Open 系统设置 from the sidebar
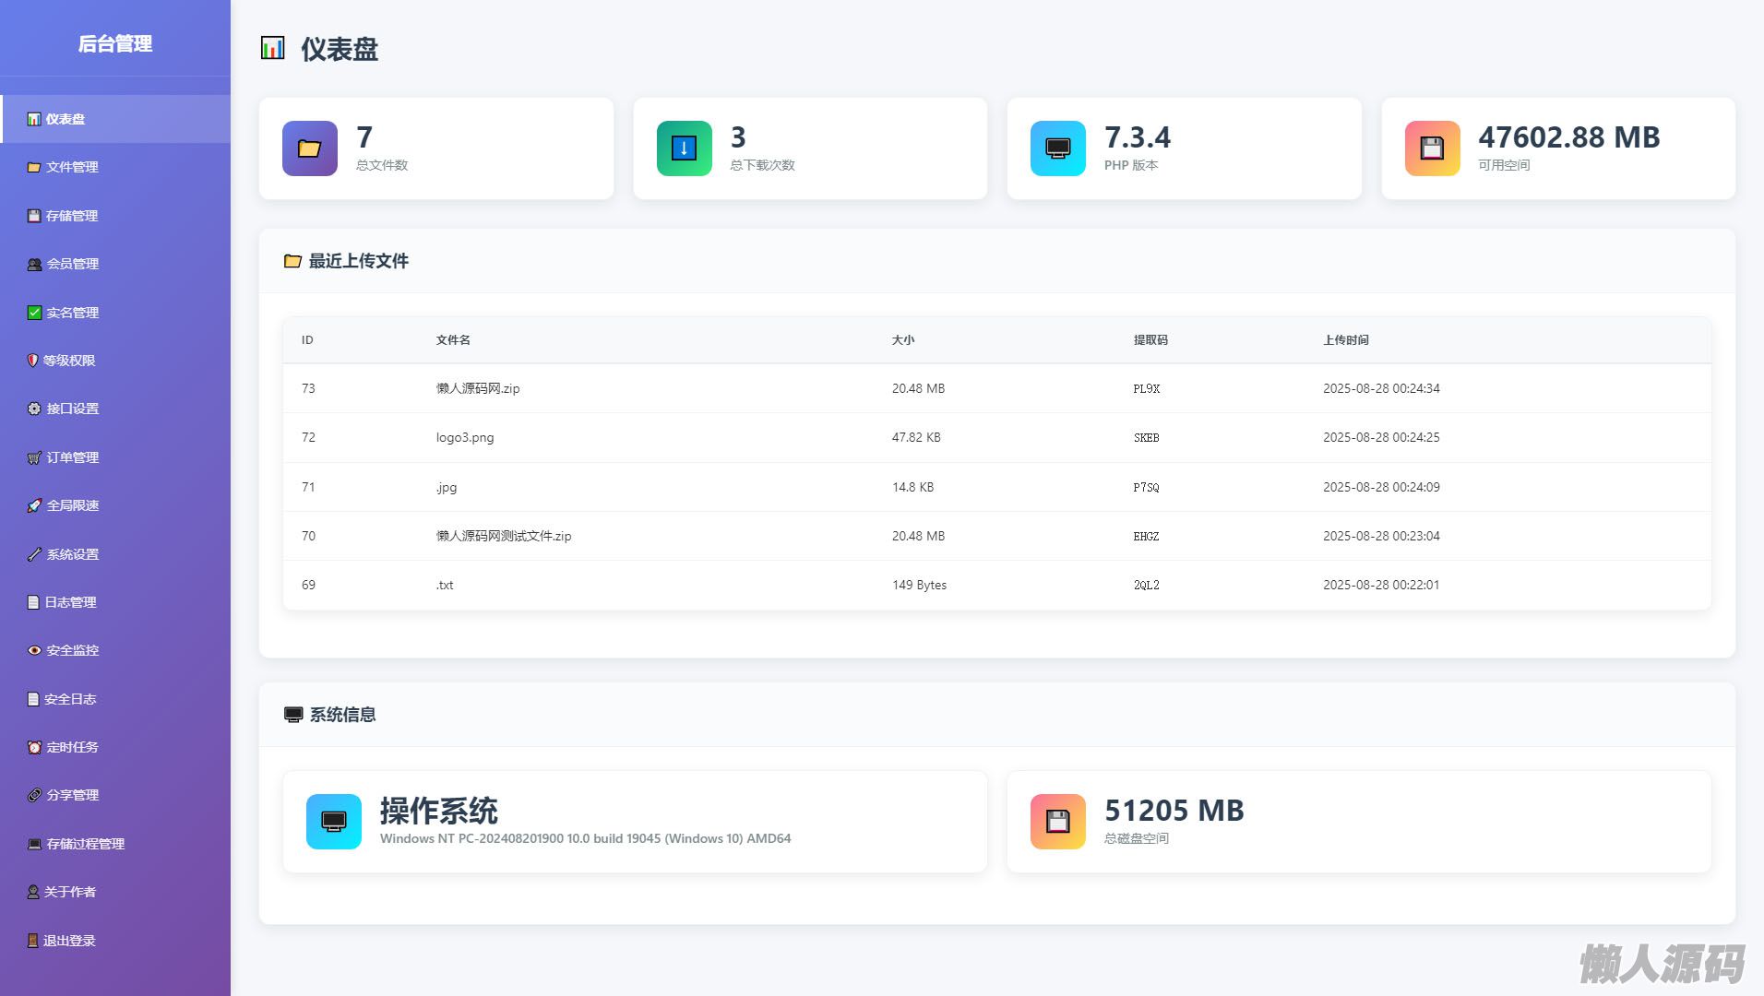Image resolution: width=1764 pixels, height=996 pixels. pyautogui.click(x=72, y=554)
